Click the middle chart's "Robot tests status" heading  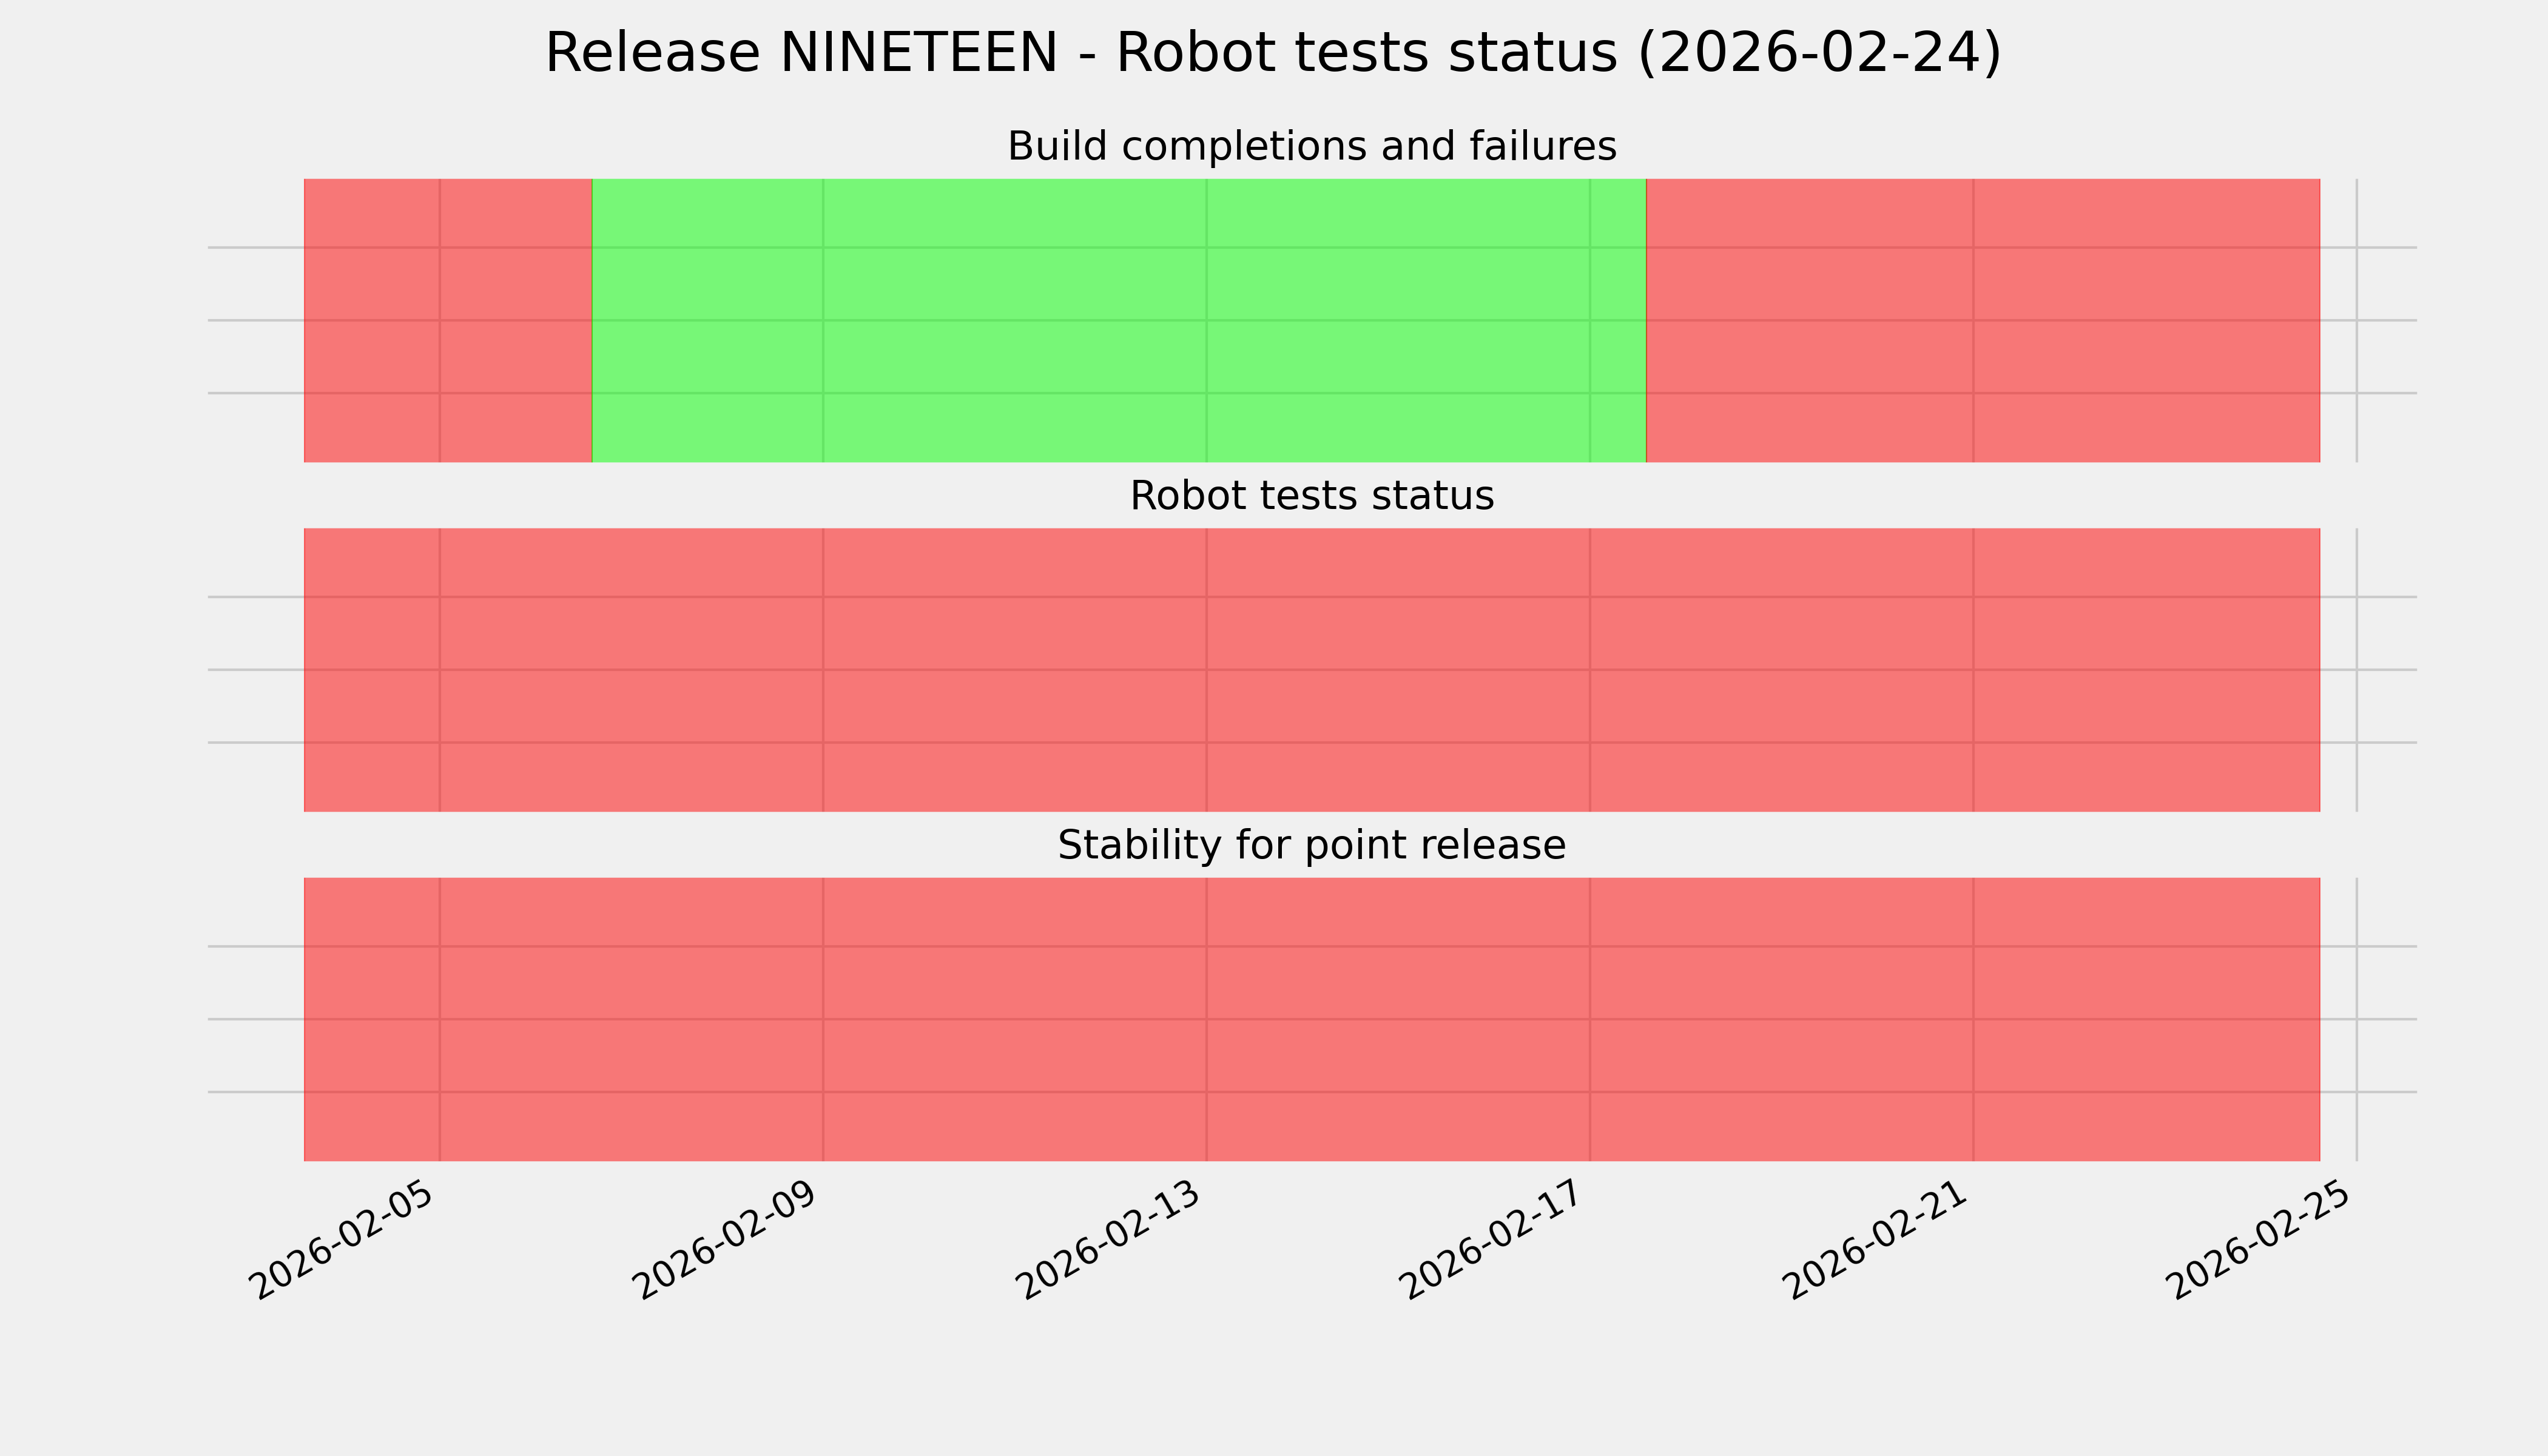tap(1311, 496)
